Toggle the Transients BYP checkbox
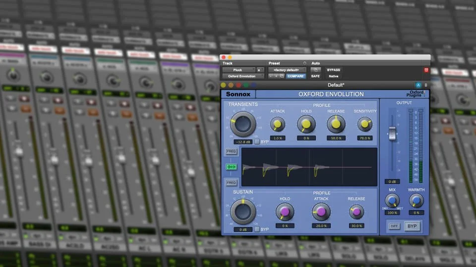The image size is (476, 267). (x=257, y=142)
